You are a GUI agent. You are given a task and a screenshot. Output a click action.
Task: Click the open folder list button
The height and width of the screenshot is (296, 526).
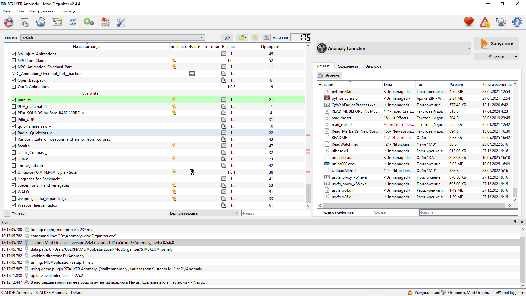242,37
